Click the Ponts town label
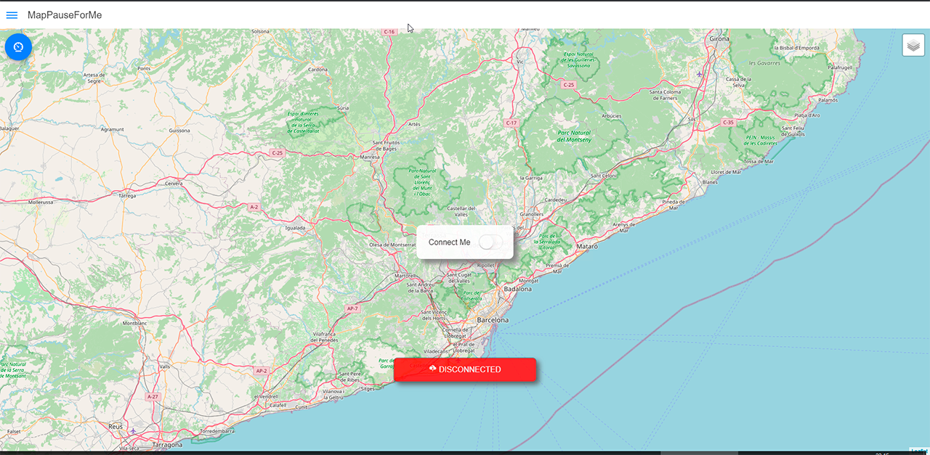 [x=144, y=69]
